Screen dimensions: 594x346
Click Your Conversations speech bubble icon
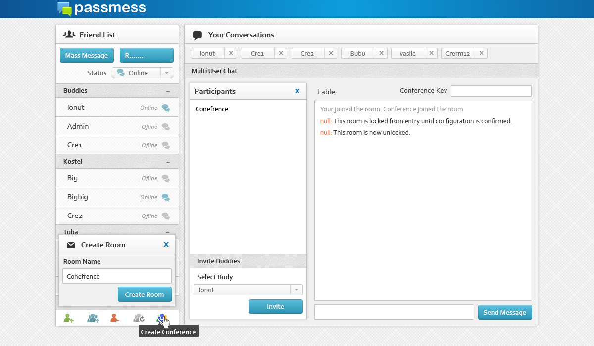pos(198,35)
